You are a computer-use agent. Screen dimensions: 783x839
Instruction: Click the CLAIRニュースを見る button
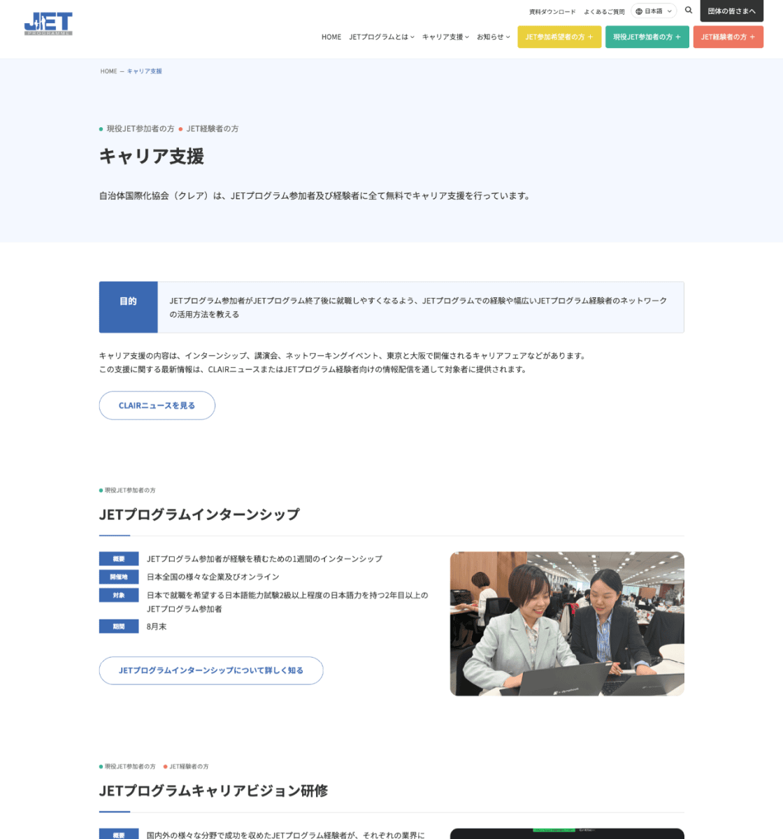point(157,406)
